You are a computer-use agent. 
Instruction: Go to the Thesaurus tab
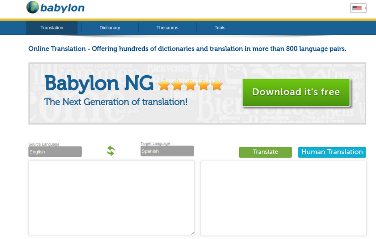(168, 28)
